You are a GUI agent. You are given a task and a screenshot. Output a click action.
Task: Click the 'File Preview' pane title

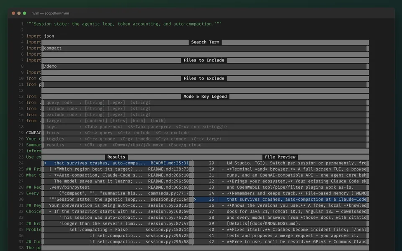(280, 157)
